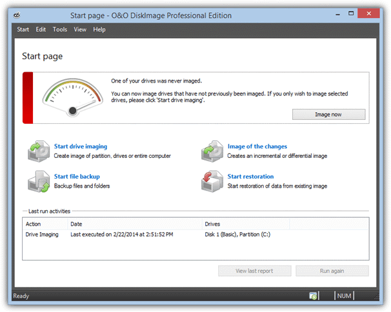Open the Start drive imaging link
This screenshot has width=391, height=312.
pyautogui.click(x=81, y=146)
